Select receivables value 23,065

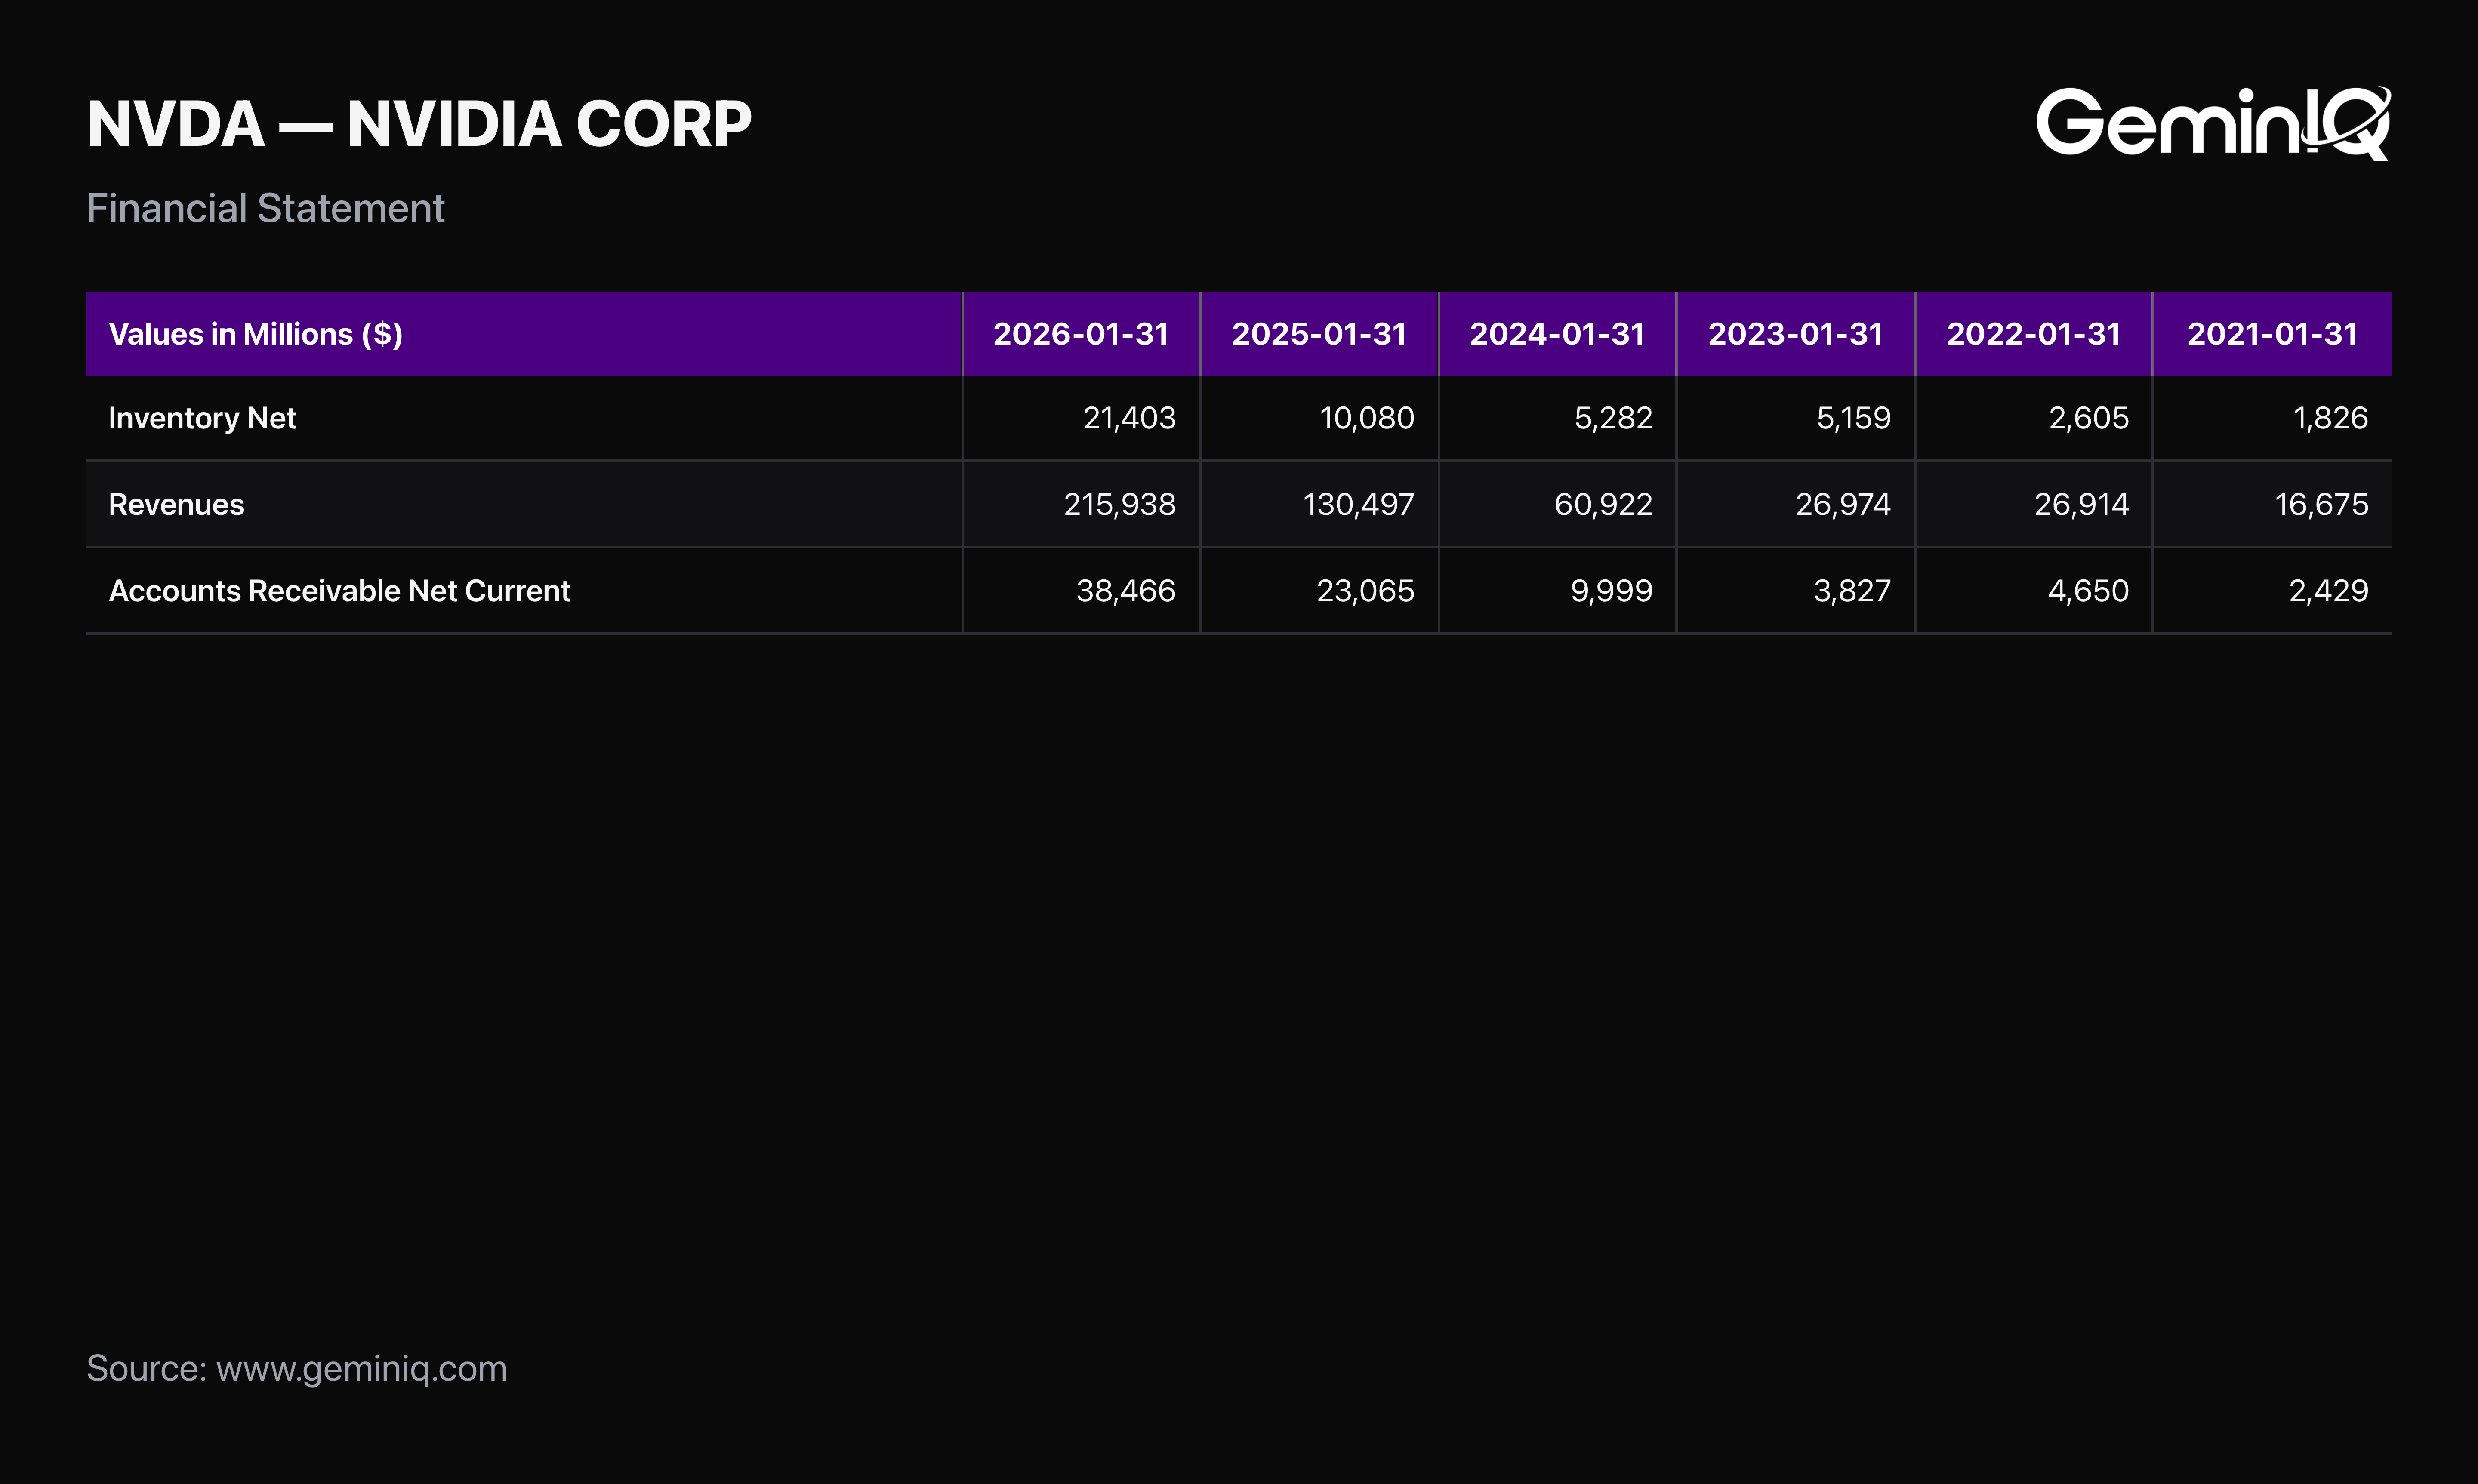(1365, 591)
